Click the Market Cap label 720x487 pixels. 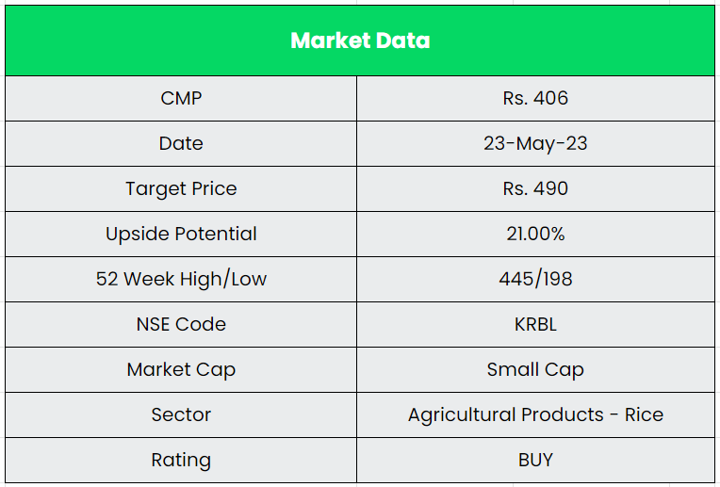pos(181,369)
